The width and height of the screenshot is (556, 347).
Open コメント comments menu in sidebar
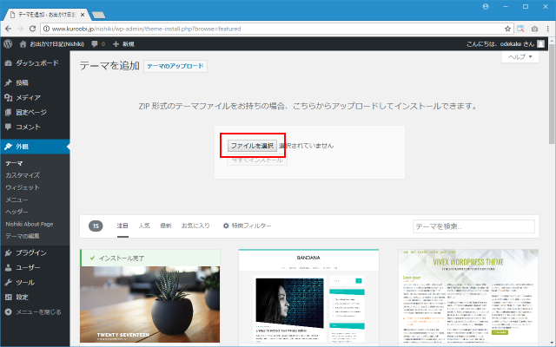35,128
